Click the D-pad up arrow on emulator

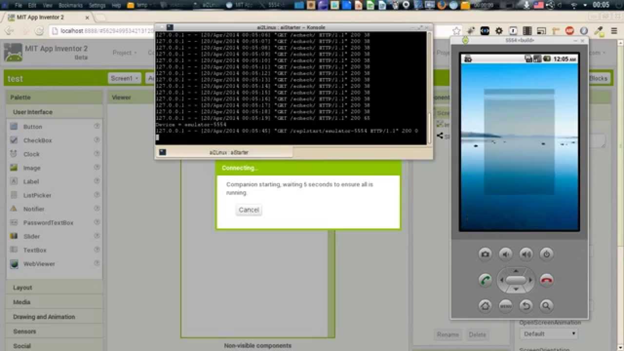coord(516,271)
